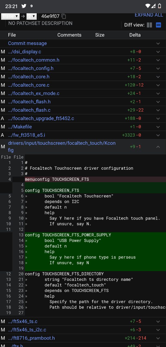Click the +3323 -0 delta value
This screenshot has height=347, width=166.
click(132, 135)
